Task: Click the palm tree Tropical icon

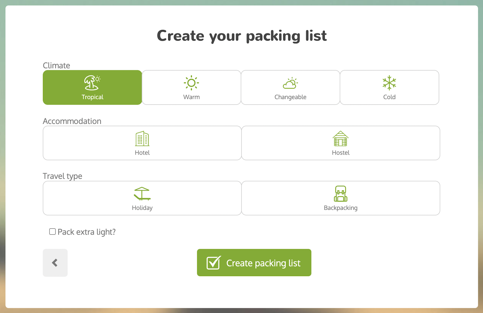Action: click(92, 83)
